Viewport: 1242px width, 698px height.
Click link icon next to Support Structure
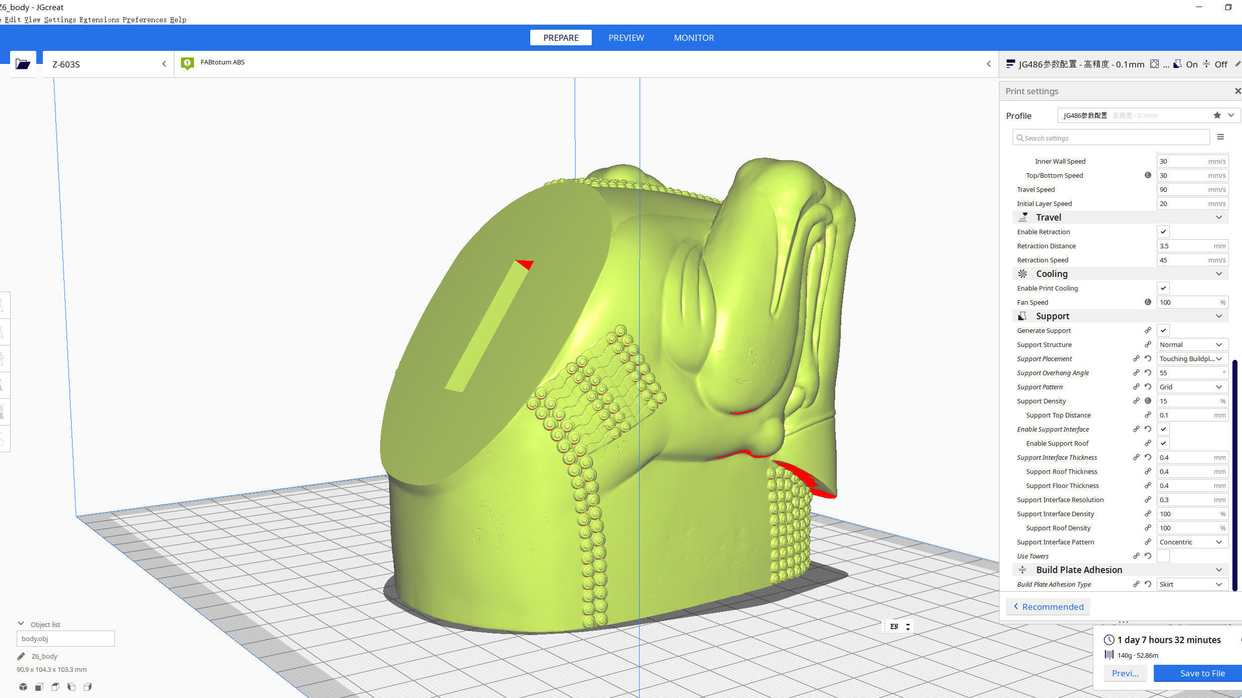pos(1148,344)
